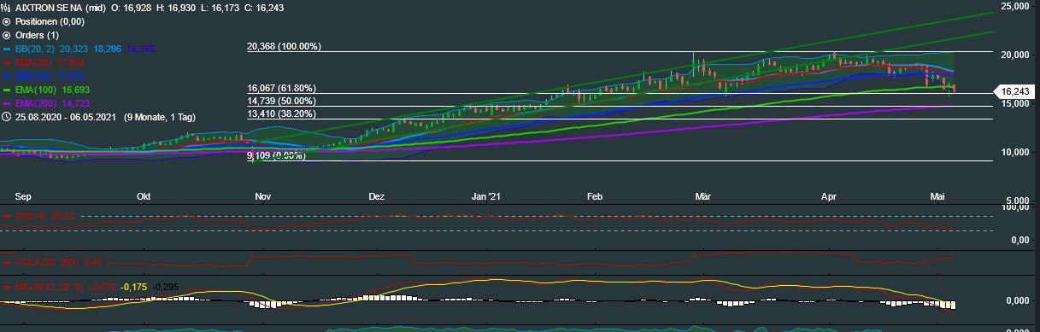Image resolution: width=1040 pixels, height=332 pixels.
Task: Click the 100,00 RSI axis value
Action: click(1015, 207)
